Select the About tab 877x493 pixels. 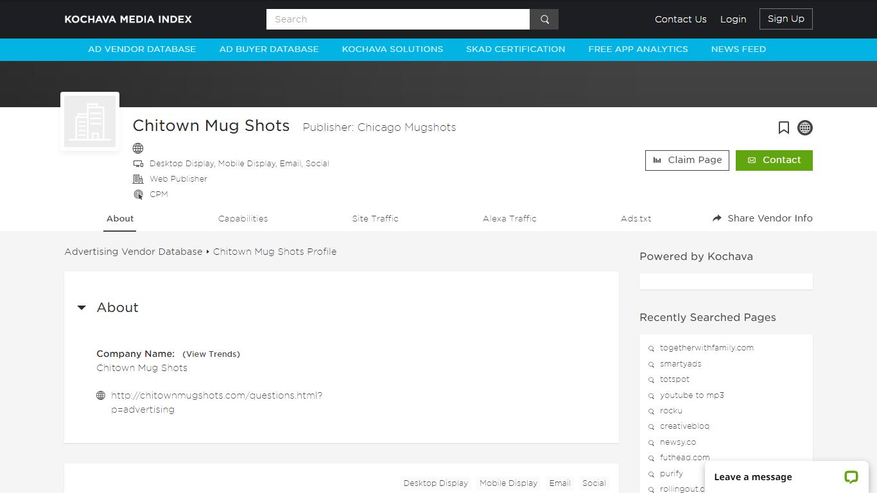[120, 219]
